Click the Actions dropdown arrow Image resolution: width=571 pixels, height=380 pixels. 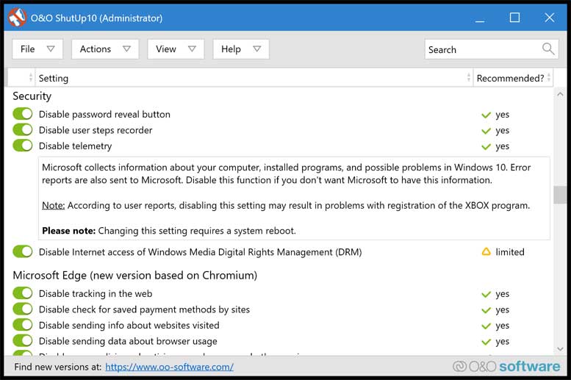(126, 49)
